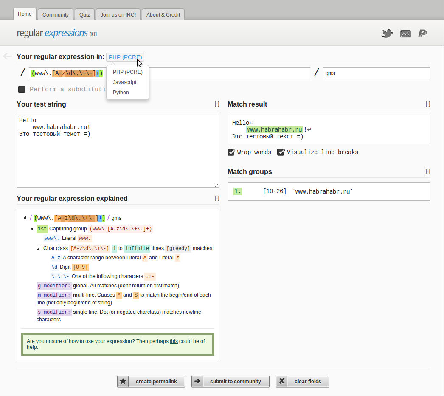Click the X icon on clear fields
Screen dimensions: 444x396
pyautogui.click(x=282, y=381)
